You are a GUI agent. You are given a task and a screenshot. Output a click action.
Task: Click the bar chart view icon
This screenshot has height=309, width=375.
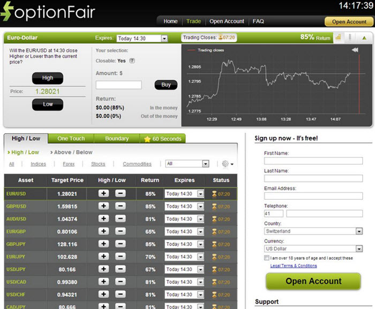point(338,37)
